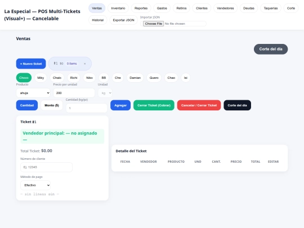Go to the Deudas tab
Image resolution: width=304 pixels, height=228 pixels.
249,8
